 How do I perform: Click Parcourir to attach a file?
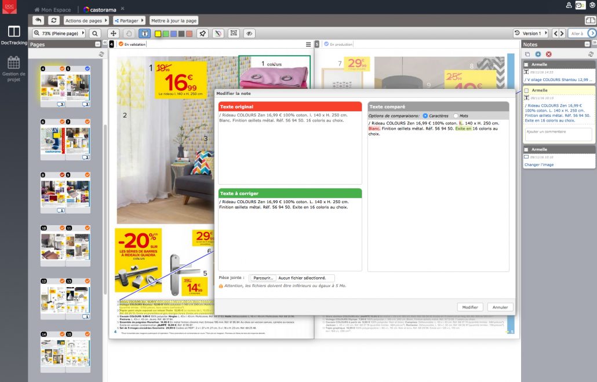pyautogui.click(x=263, y=278)
